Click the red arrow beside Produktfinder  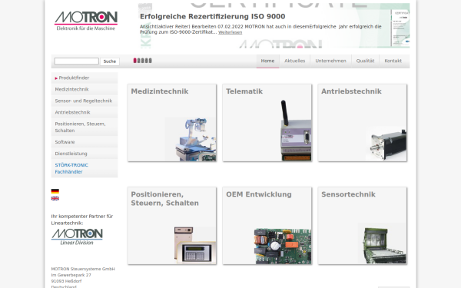point(56,78)
